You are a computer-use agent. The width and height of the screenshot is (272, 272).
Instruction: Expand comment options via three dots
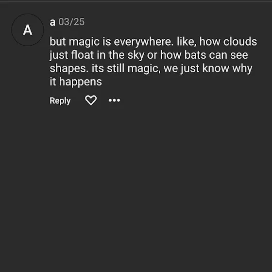pyautogui.click(x=114, y=100)
